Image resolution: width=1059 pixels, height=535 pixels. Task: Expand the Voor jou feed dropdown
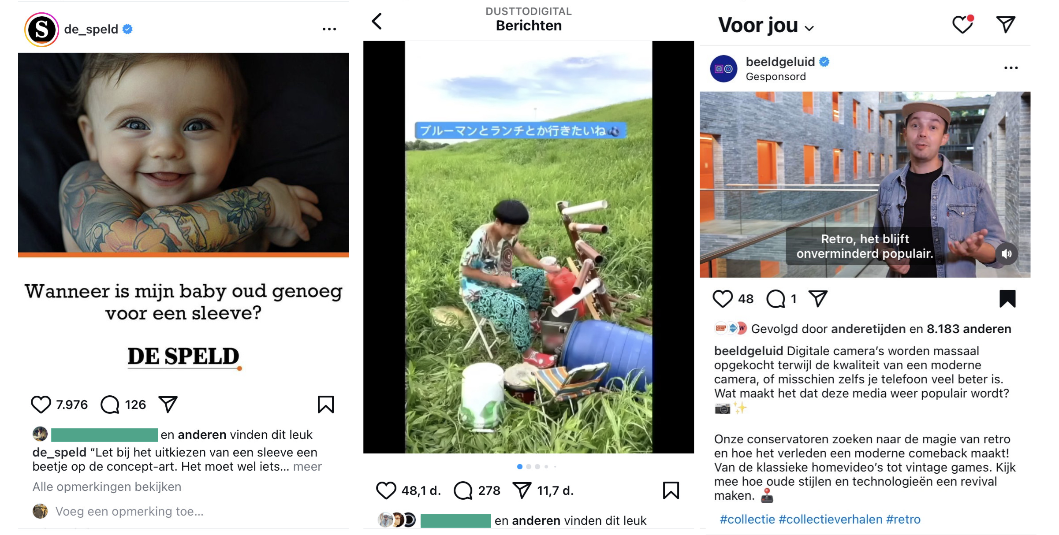coord(809,28)
